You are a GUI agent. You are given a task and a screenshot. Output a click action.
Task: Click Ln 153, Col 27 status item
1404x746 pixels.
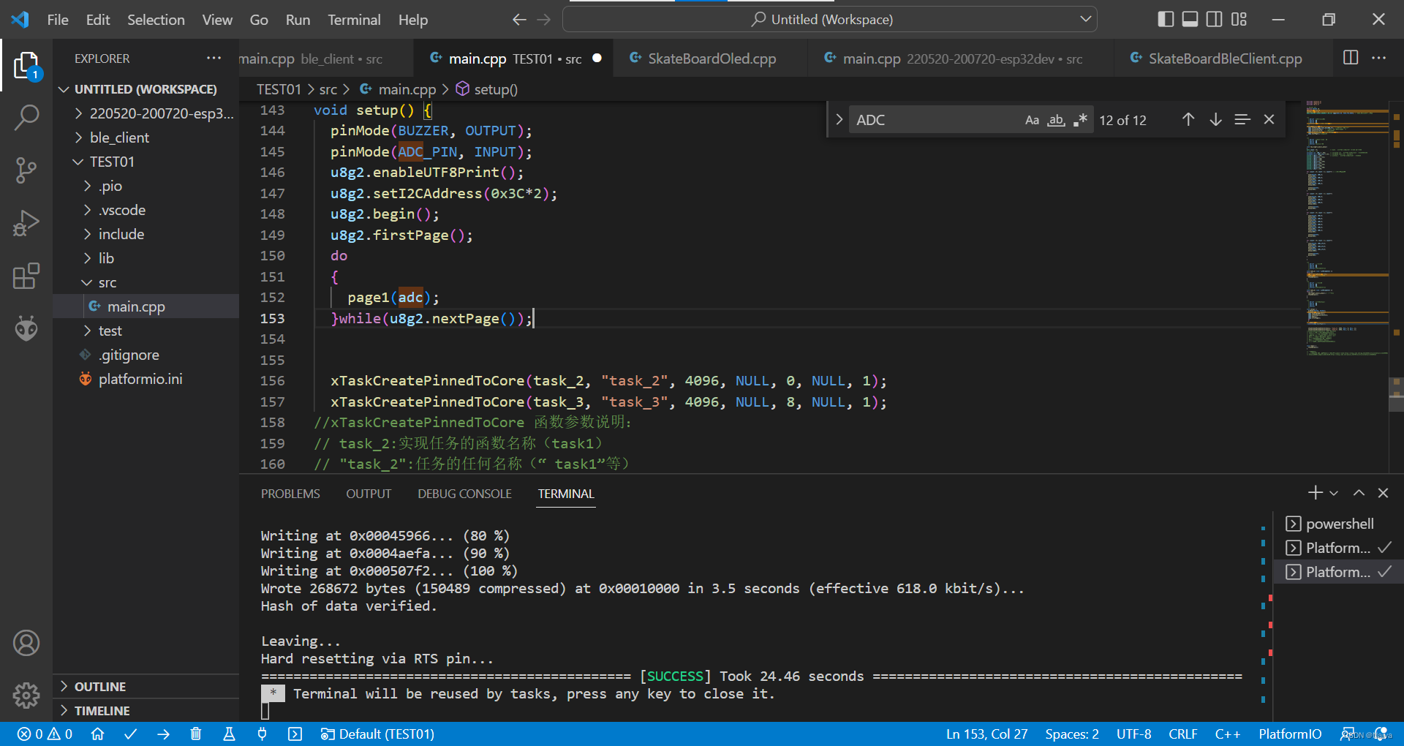[986, 734]
